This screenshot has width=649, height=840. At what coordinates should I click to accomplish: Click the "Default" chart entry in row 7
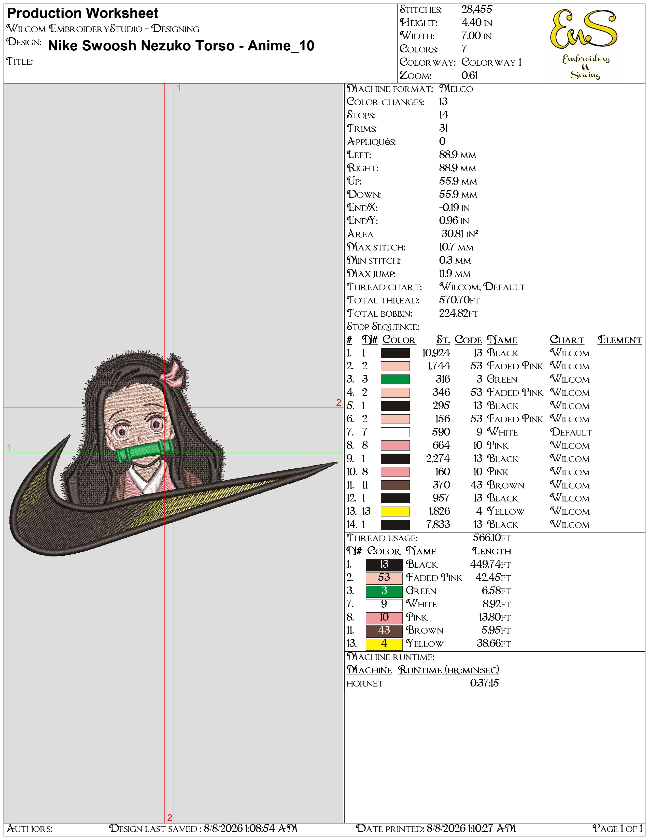coord(571,432)
